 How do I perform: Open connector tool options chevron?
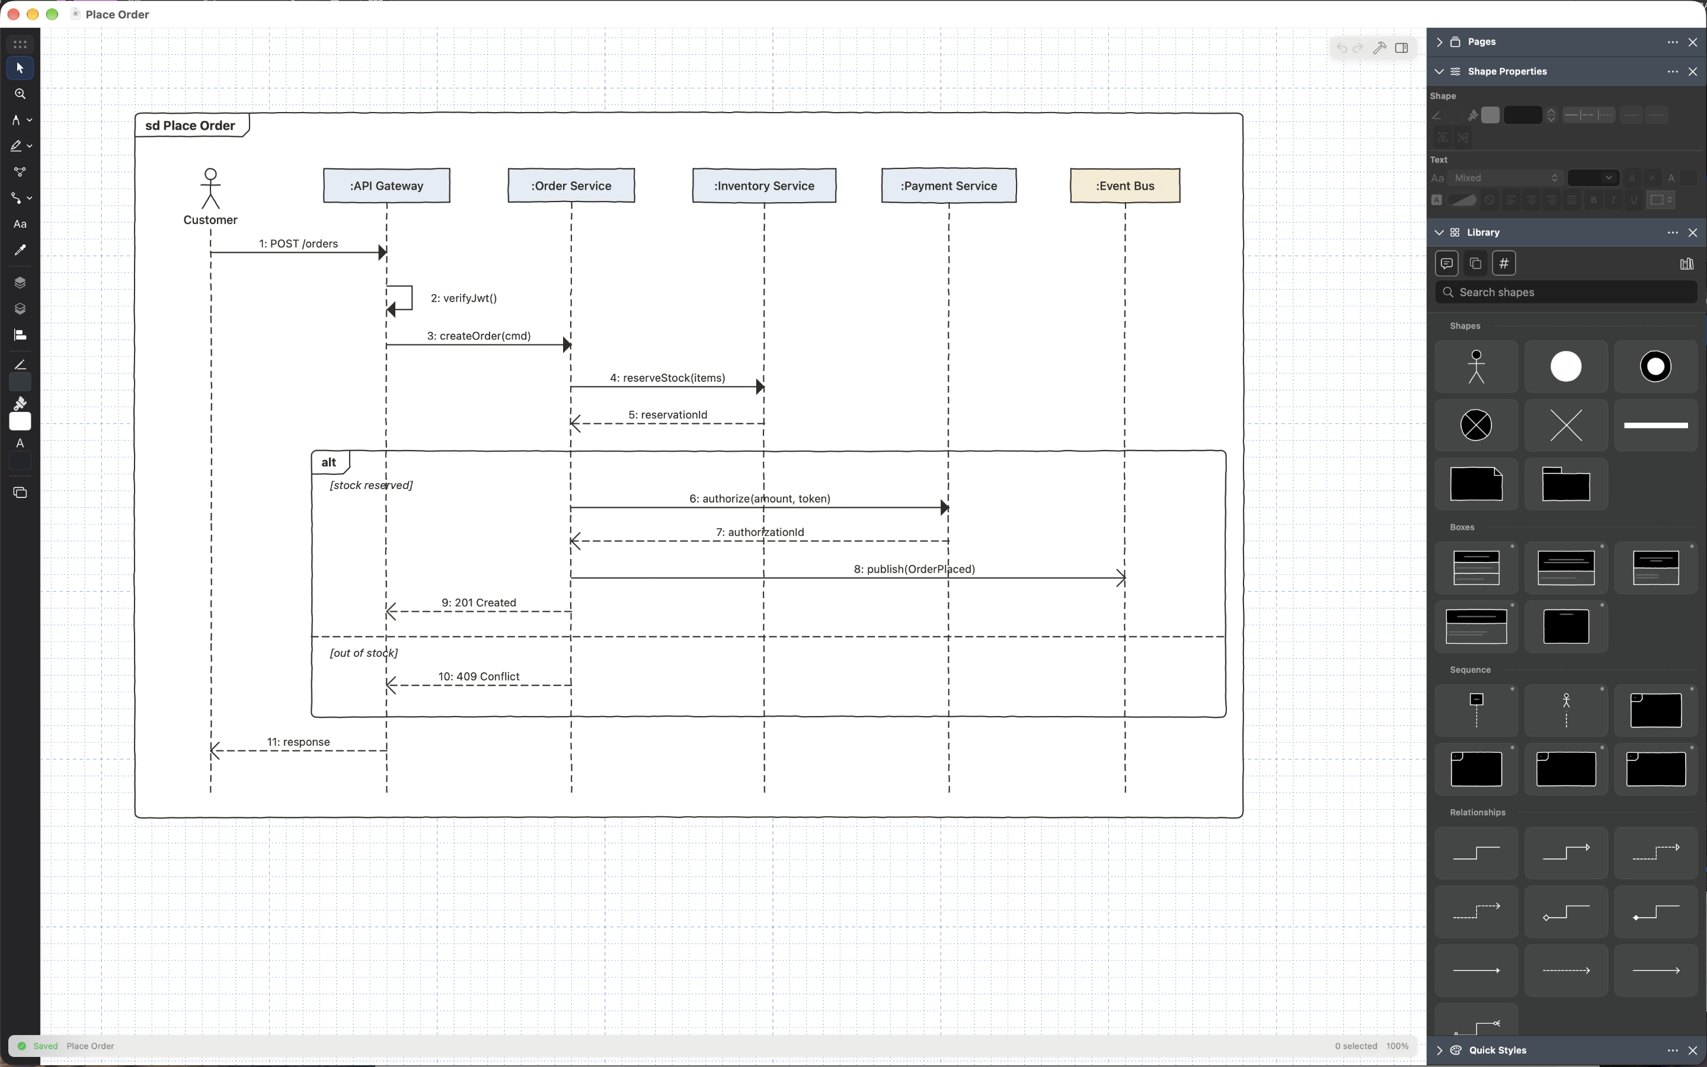tap(30, 199)
